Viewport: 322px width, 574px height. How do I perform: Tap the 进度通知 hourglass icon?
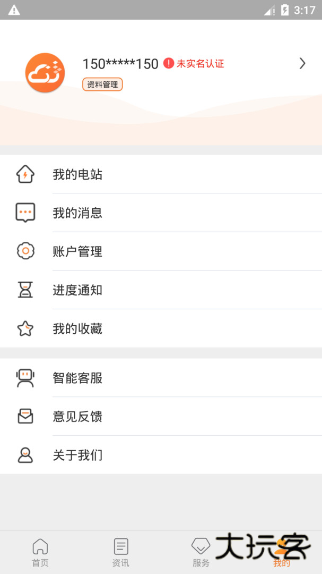click(x=25, y=290)
